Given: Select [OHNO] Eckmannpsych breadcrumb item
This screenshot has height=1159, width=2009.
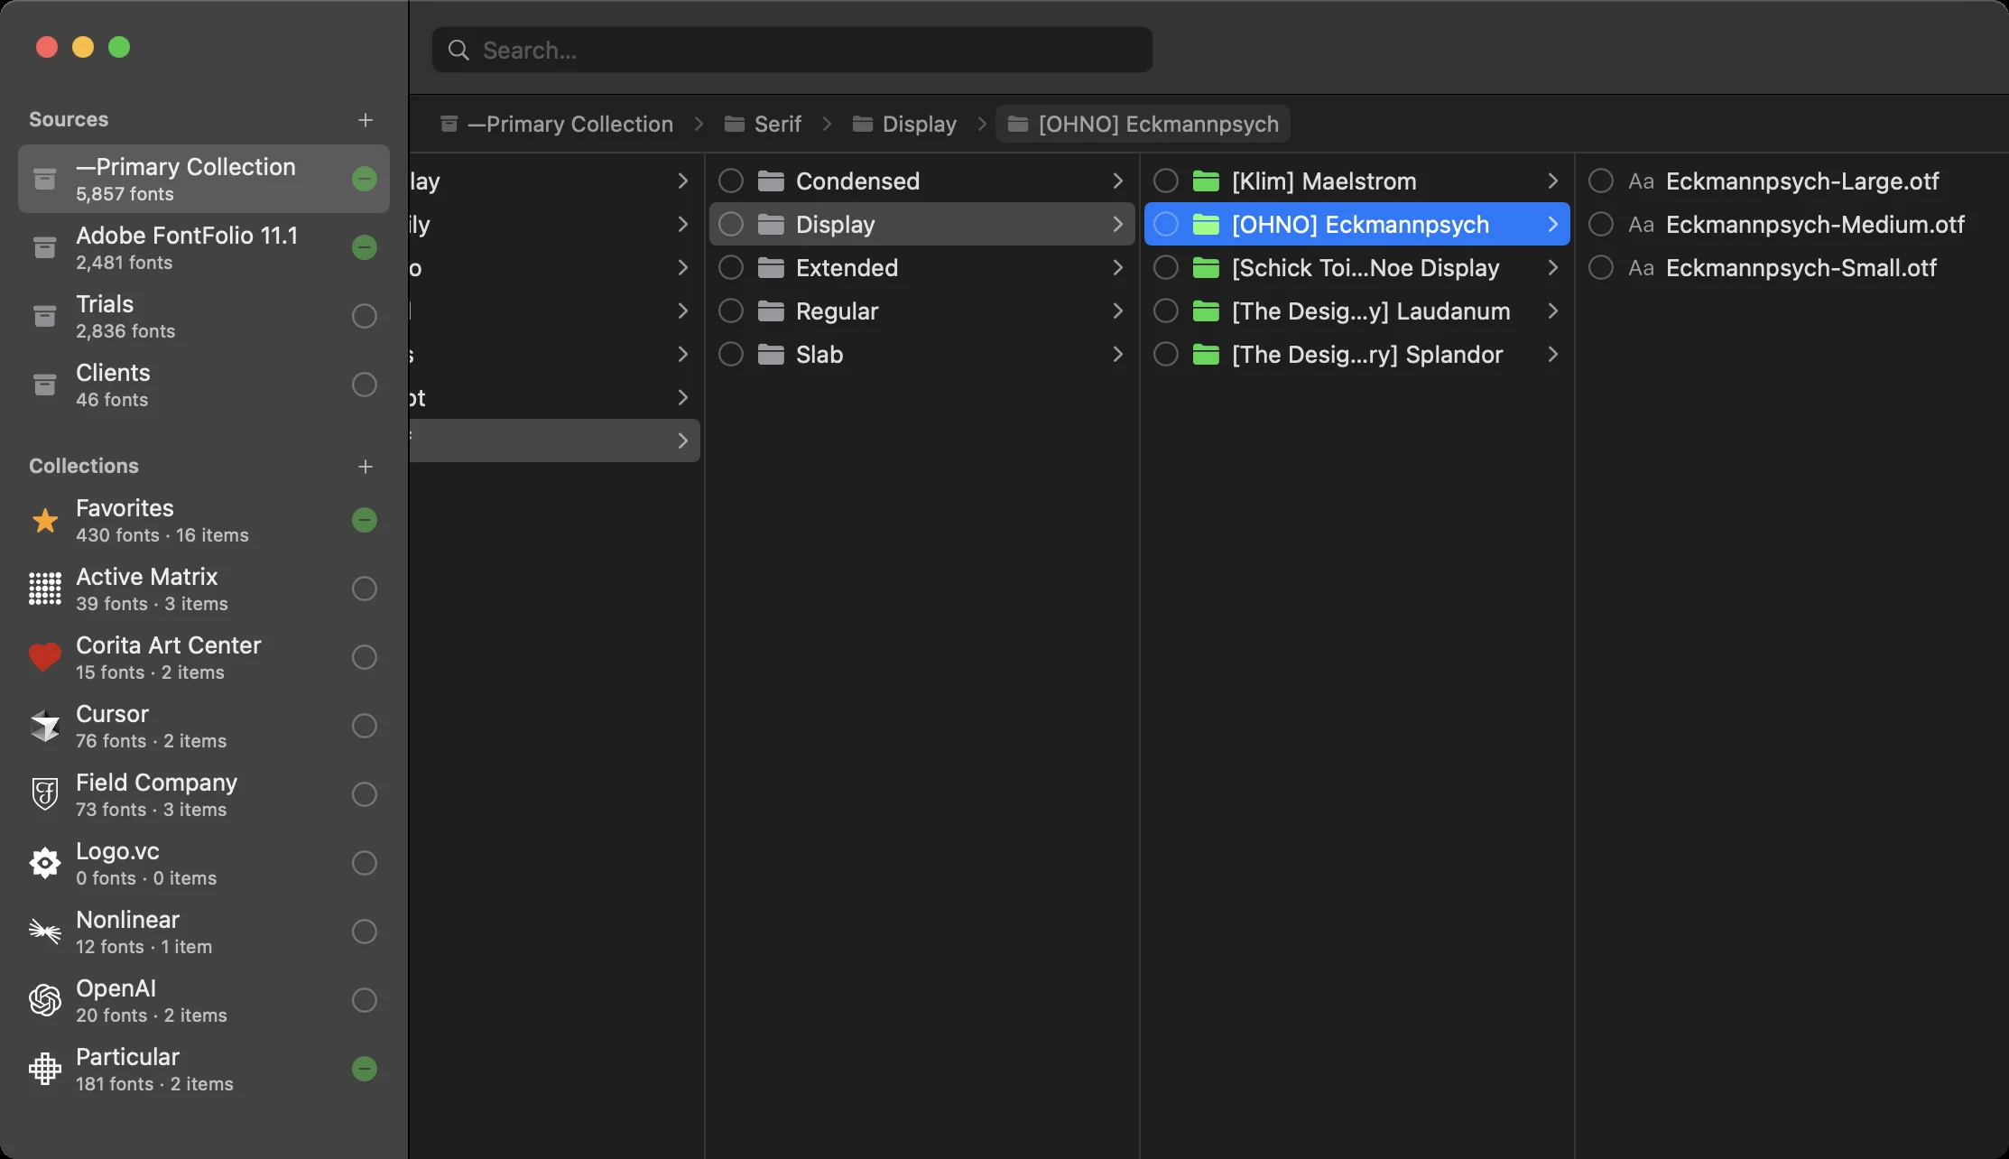Looking at the screenshot, I should [x=1143, y=124].
